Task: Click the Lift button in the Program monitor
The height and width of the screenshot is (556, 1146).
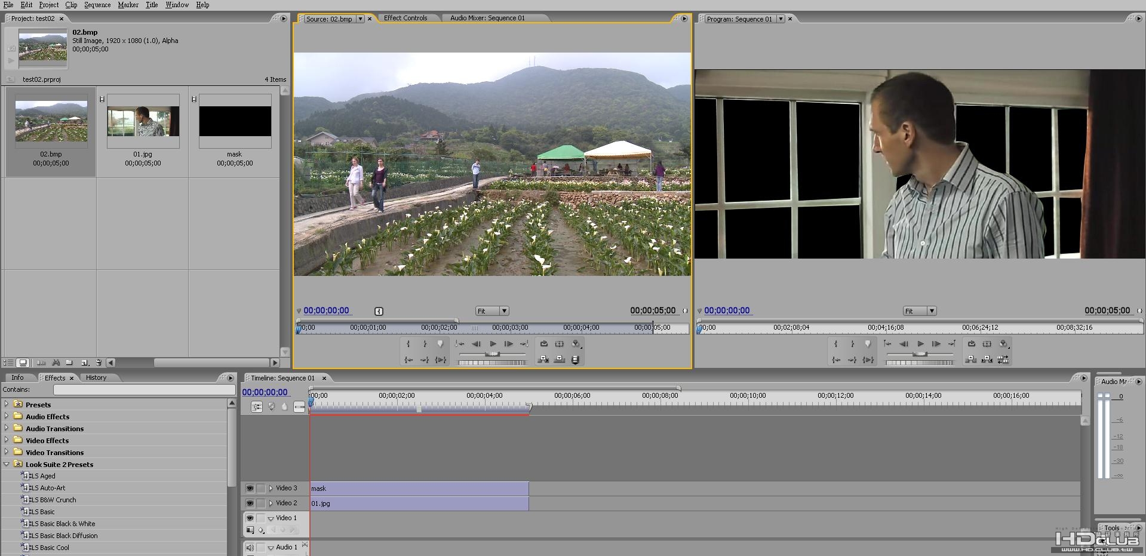Action: coord(971,360)
